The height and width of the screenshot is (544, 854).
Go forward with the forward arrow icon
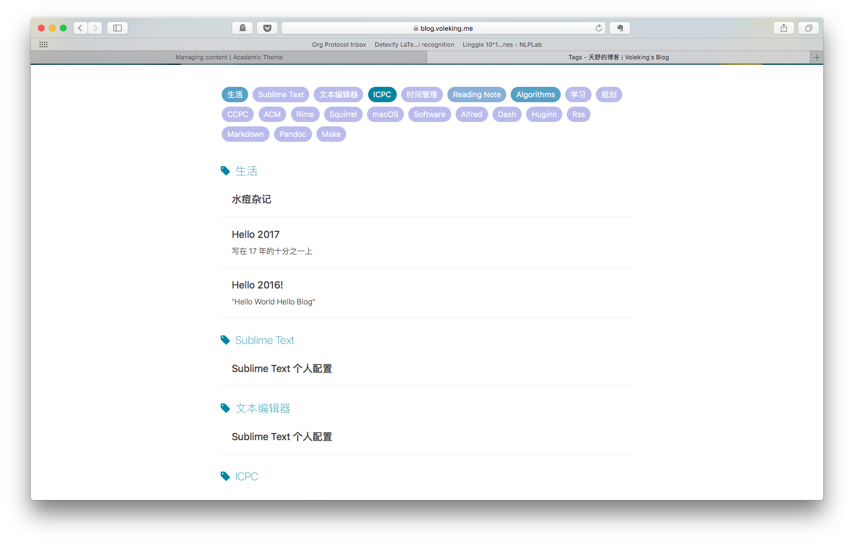click(x=95, y=27)
